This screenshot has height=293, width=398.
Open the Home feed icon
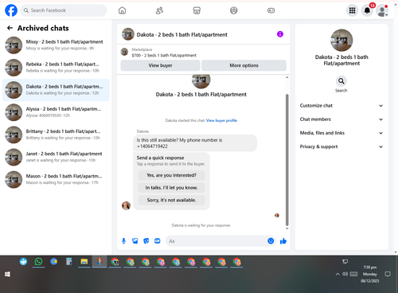(122, 10)
